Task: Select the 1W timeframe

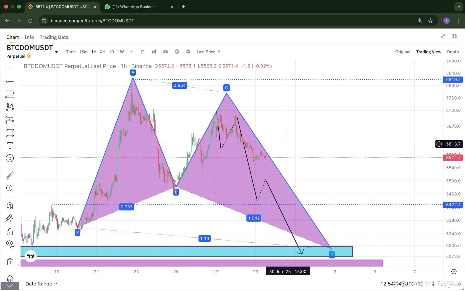Action: coord(121,52)
